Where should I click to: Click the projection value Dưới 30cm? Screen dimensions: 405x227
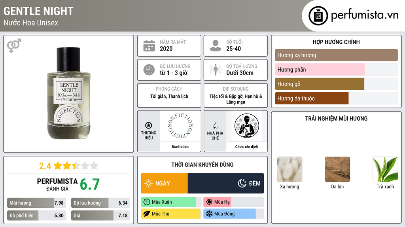click(240, 73)
